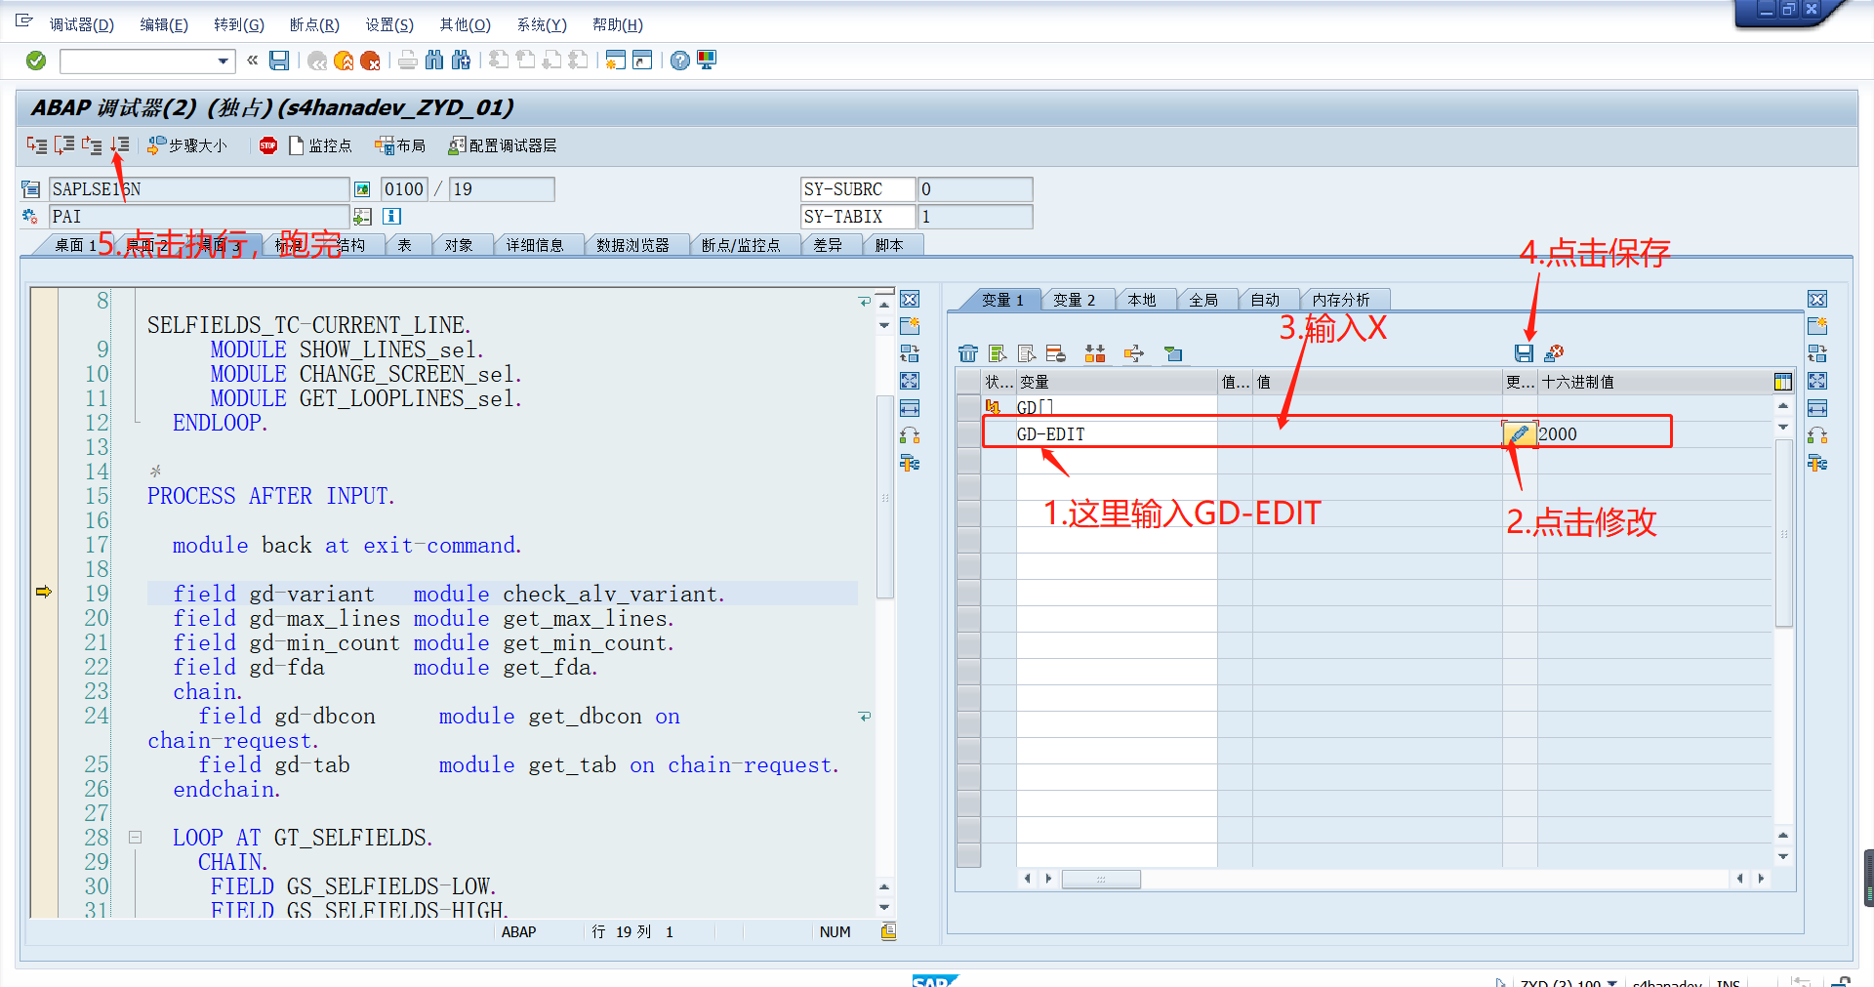
Task: Click the screen number icon beside 0100
Action: 362,189
